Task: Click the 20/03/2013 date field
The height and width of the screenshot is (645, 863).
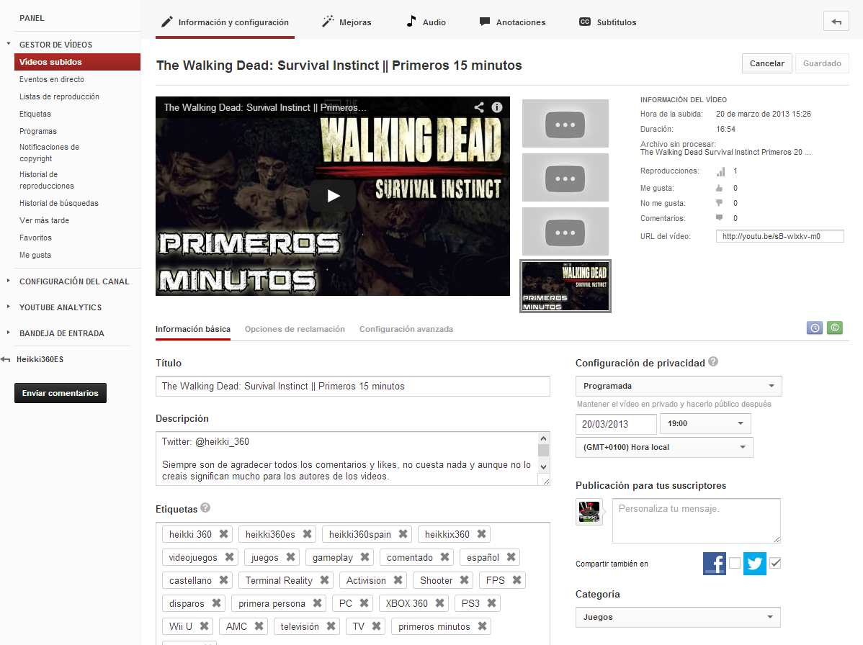Action: tap(616, 424)
